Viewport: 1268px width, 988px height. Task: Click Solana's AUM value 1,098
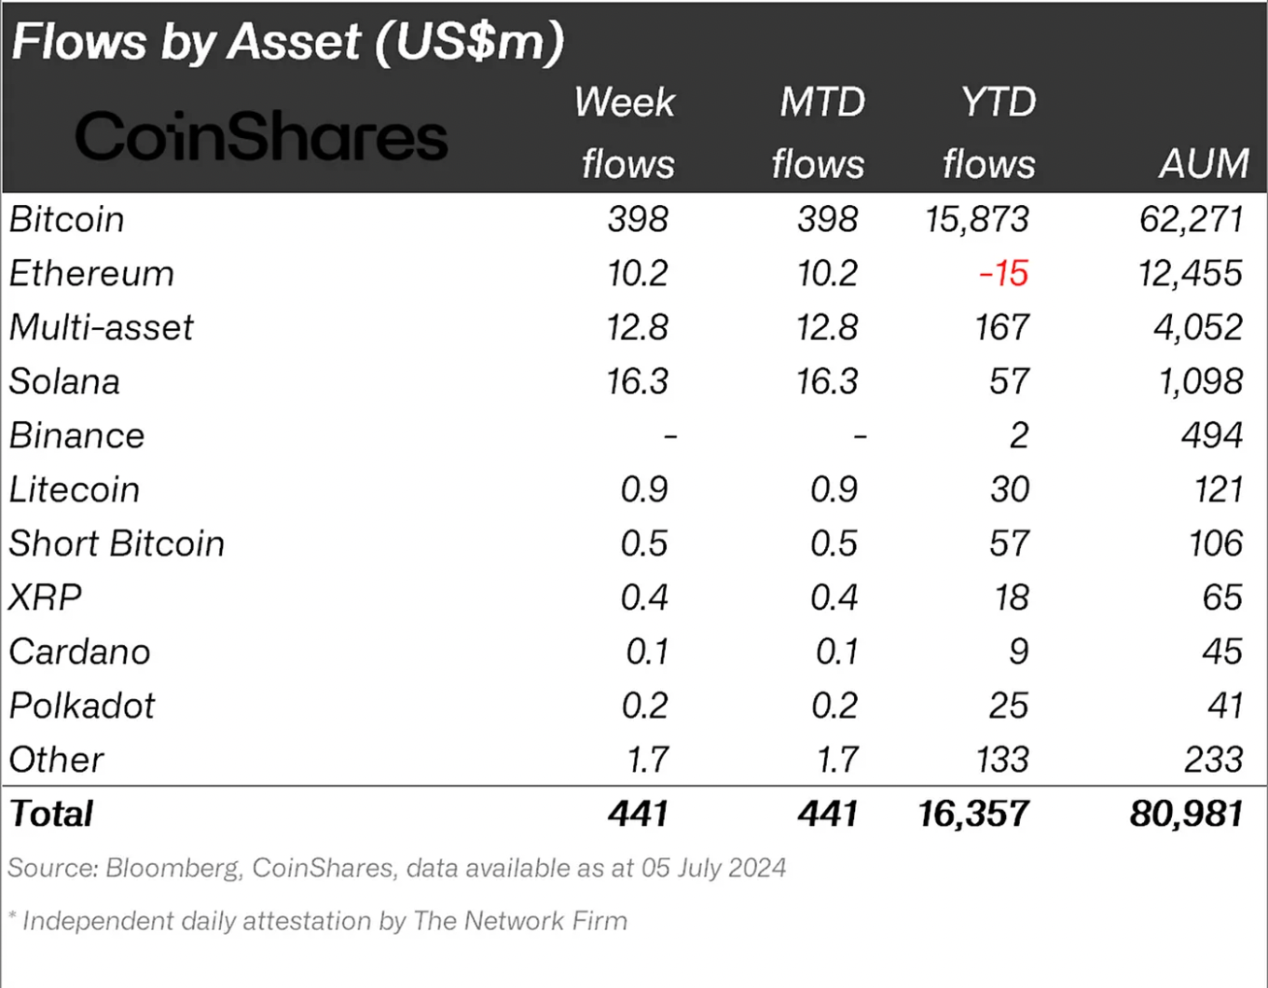(x=1200, y=382)
